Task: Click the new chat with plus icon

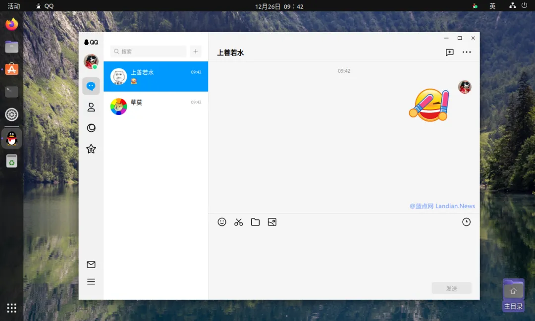Action: coord(449,52)
